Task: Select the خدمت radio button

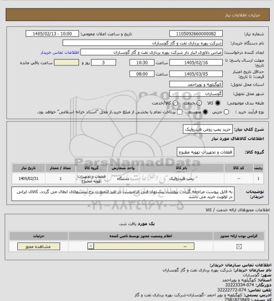Action: coord(199,103)
